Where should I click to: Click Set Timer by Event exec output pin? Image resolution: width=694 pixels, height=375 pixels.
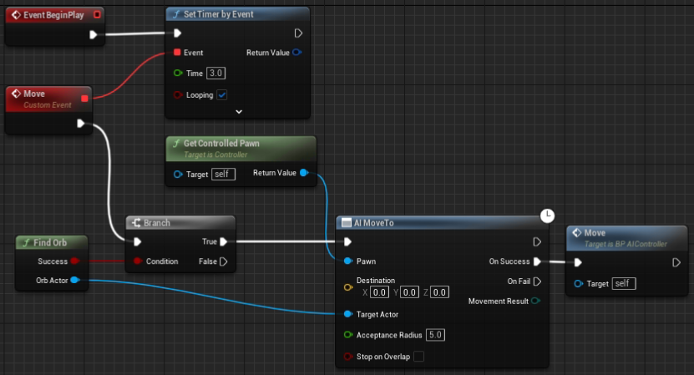[298, 33]
